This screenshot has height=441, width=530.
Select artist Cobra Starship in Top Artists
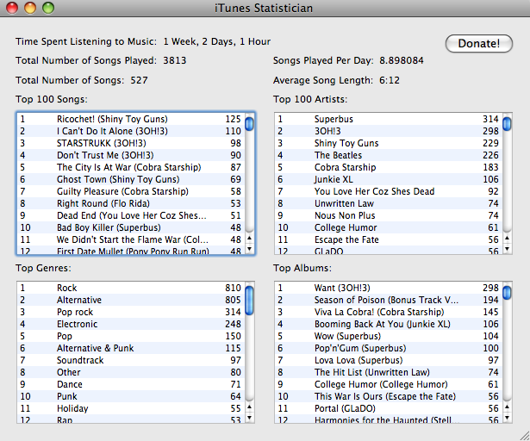click(x=389, y=167)
